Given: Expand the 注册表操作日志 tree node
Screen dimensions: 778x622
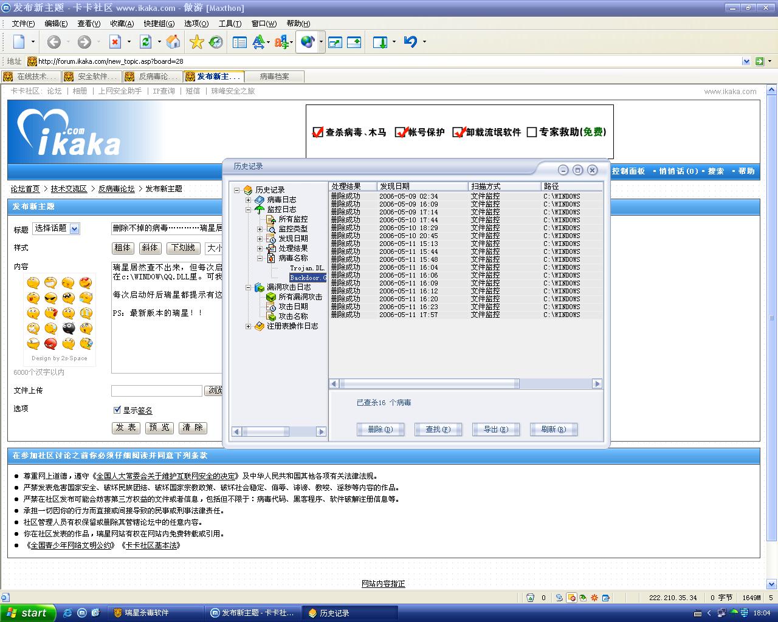Looking at the screenshot, I should (x=248, y=326).
